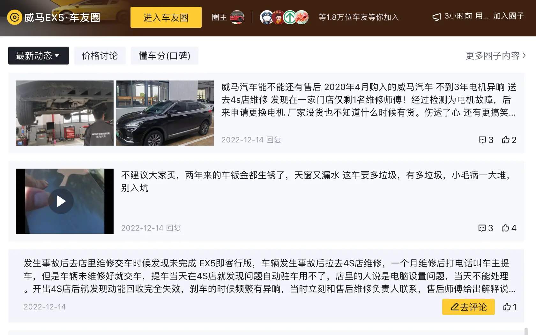Image resolution: width=536 pixels, height=335 pixels.
Task: Like the accident repair post
Action: tap(510, 307)
